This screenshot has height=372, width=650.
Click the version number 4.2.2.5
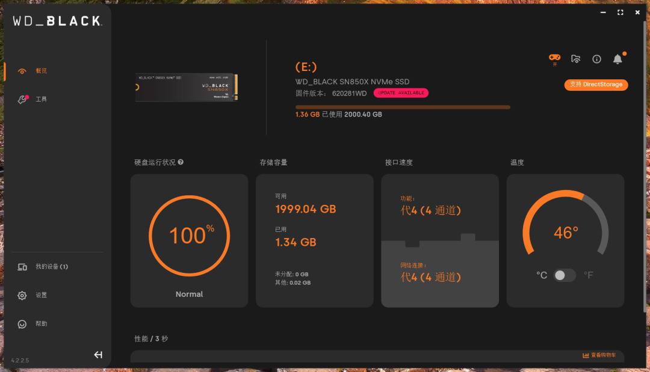click(20, 361)
